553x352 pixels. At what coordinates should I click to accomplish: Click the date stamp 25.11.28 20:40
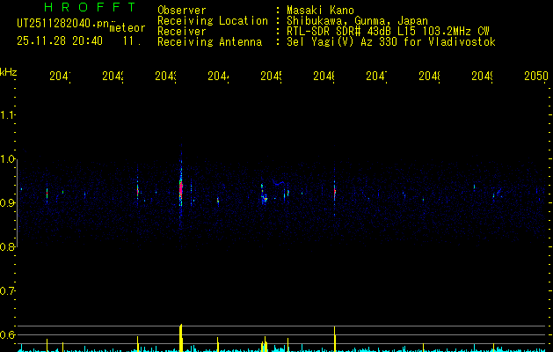pyautogui.click(x=60, y=40)
